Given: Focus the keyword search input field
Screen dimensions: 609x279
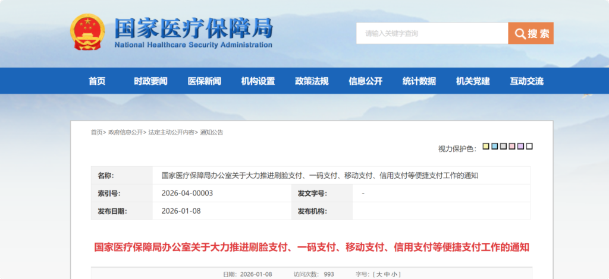Looking at the screenshot, I should 432,33.
